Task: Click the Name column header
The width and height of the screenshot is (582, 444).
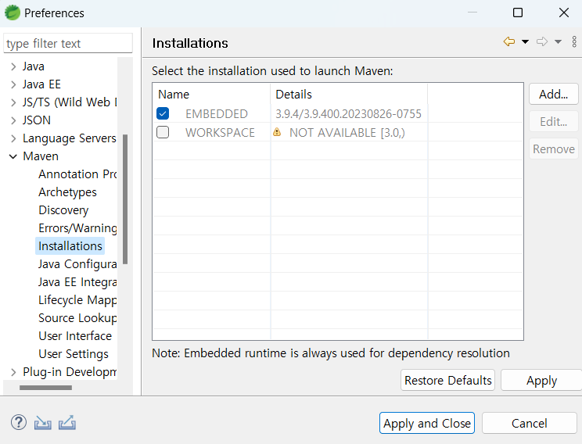Action: point(212,95)
